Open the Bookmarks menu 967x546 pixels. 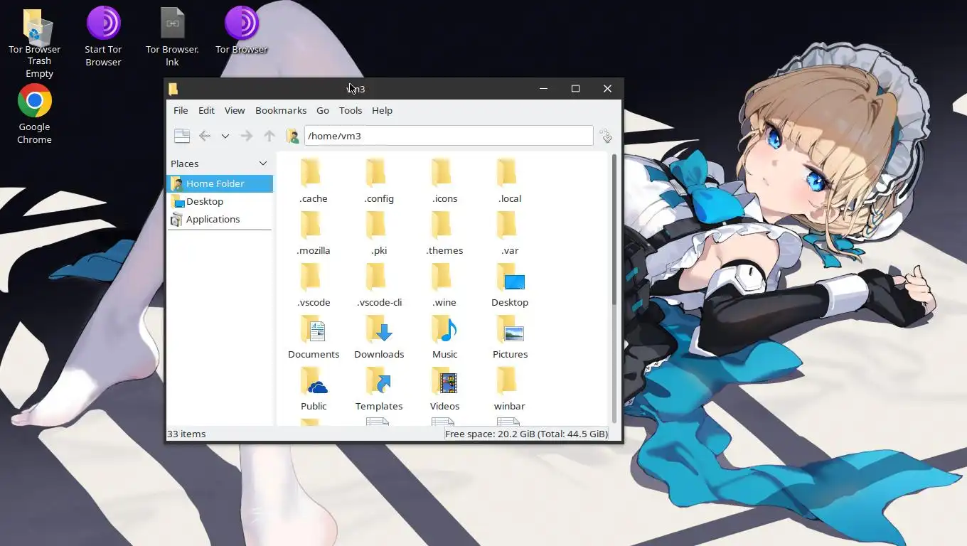click(281, 110)
